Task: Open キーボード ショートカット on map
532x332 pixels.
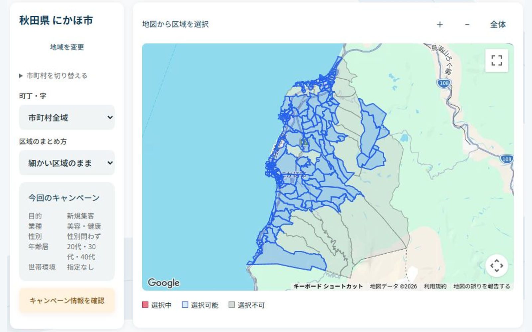Action: [x=328, y=286]
